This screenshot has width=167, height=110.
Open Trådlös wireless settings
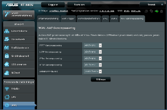(x=19, y=89)
